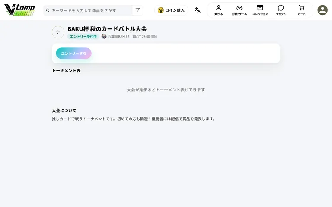Open the 起業家BAKU！ organizer name
332x207 pixels.
tap(119, 37)
